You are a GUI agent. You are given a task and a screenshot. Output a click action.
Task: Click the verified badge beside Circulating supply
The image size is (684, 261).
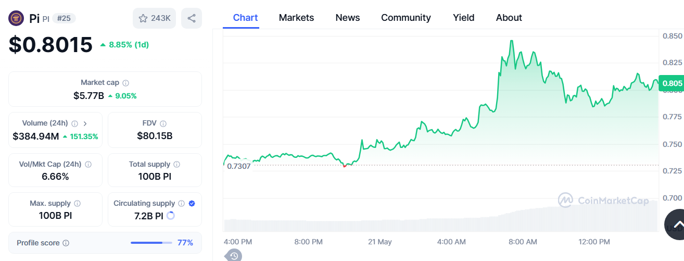point(192,204)
